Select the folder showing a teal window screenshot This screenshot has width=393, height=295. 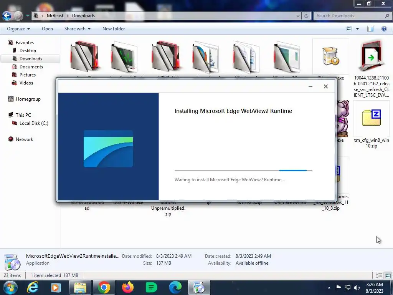click(287, 57)
